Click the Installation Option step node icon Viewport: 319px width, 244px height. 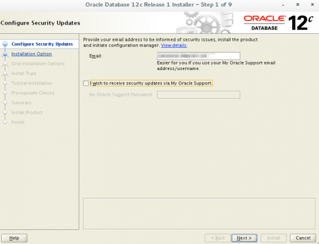coord(5,54)
